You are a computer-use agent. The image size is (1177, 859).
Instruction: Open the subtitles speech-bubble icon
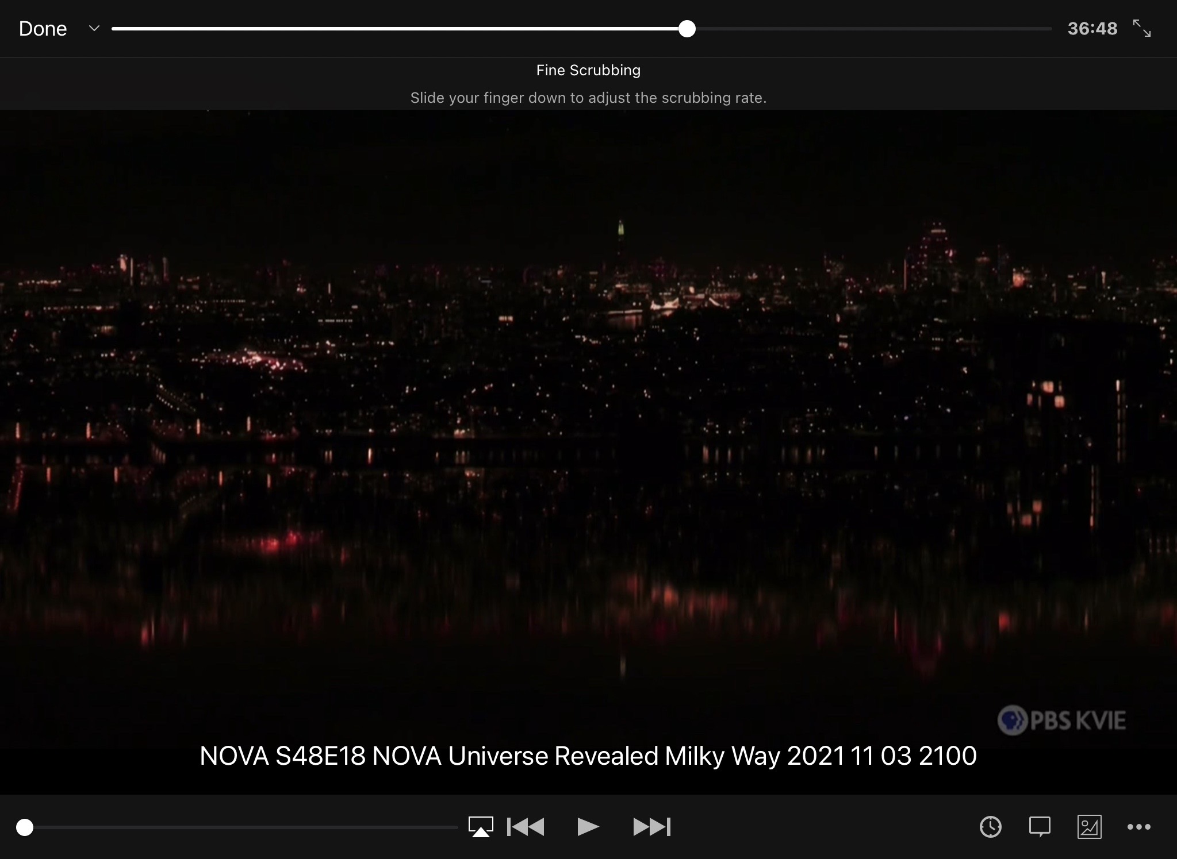coord(1040,827)
